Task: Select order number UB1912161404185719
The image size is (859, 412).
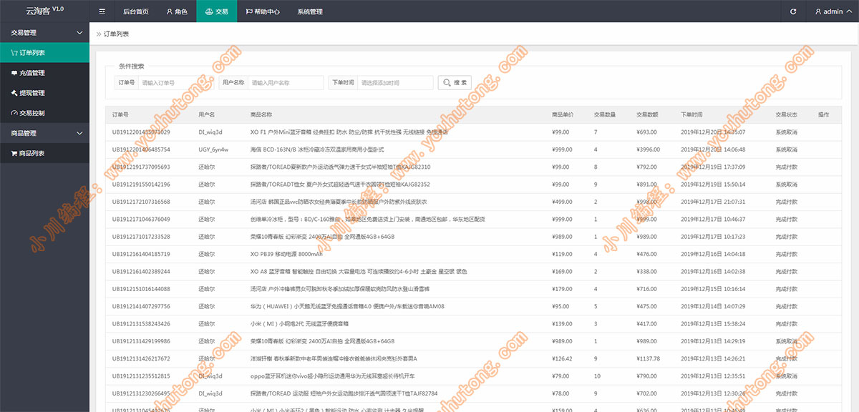Action: pos(141,254)
